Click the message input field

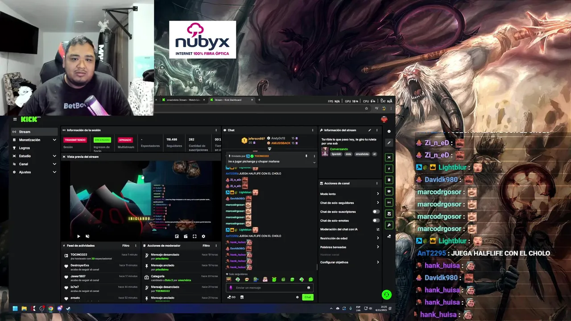(270, 288)
